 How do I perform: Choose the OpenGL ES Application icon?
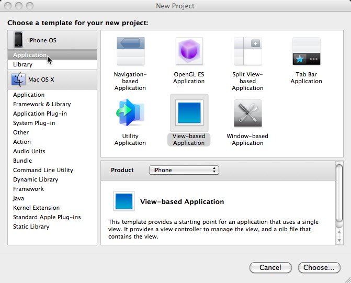point(189,51)
